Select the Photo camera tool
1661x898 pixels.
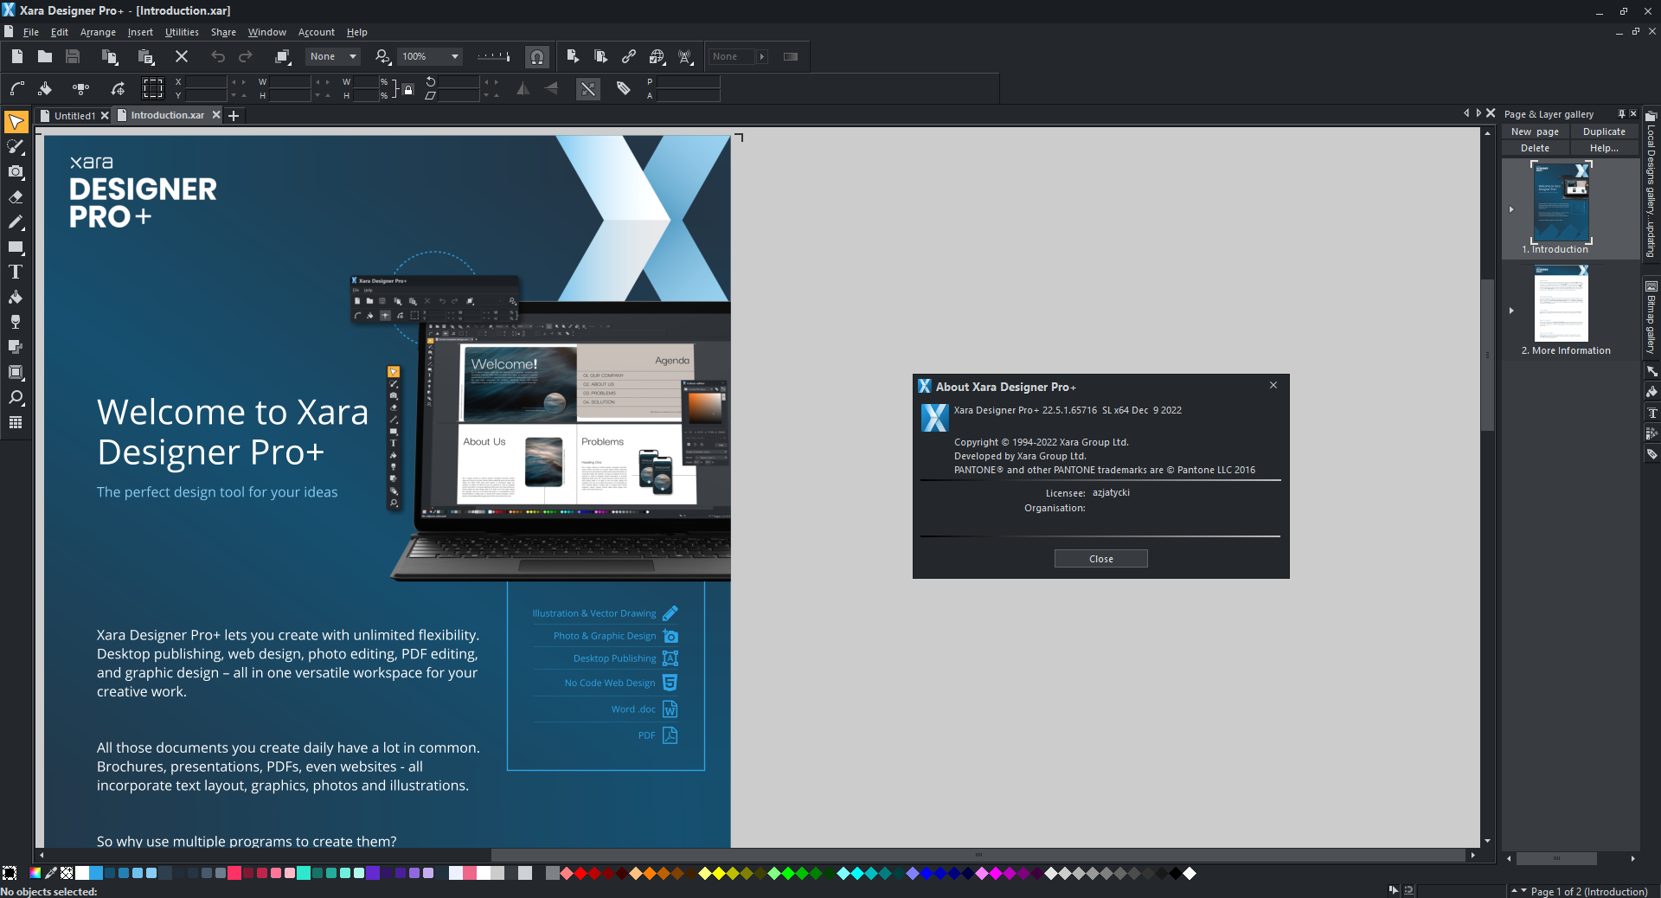(x=16, y=172)
